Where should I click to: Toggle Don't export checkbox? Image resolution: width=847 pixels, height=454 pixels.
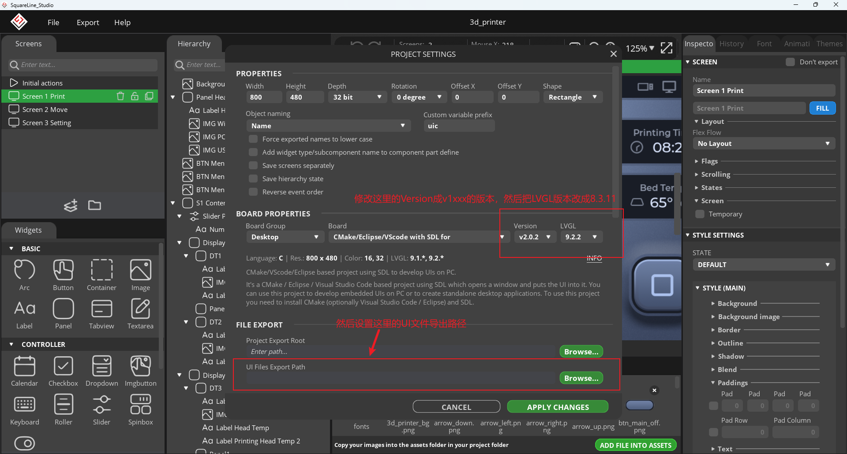coord(790,62)
